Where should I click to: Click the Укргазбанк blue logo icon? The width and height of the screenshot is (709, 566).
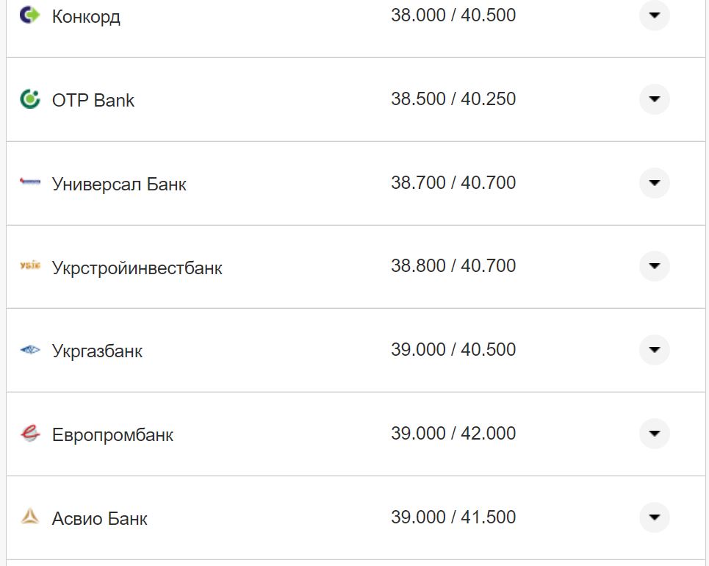pos(30,351)
